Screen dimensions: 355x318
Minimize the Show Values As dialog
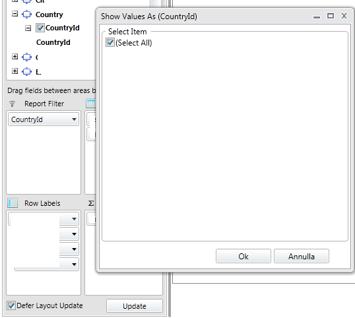pos(317,16)
